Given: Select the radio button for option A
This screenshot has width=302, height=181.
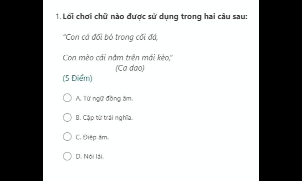Looking at the screenshot, I should coord(67,98).
